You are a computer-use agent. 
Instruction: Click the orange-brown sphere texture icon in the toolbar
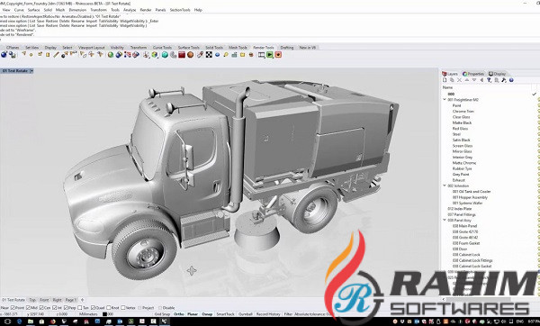[191, 54]
